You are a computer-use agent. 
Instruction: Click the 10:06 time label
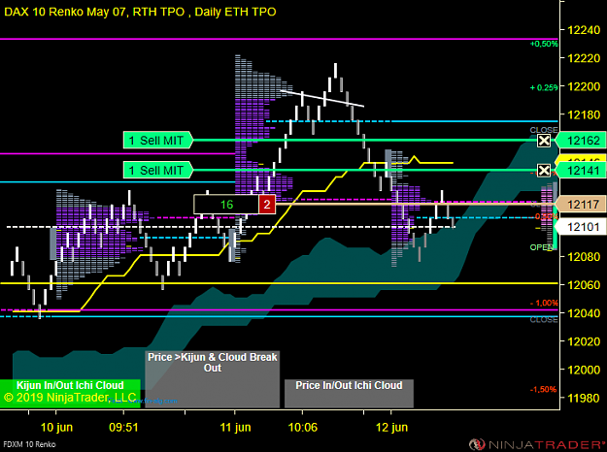click(303, 427)
